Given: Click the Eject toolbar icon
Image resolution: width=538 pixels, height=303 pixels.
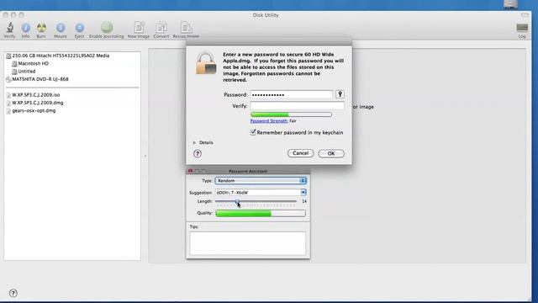Looking at the screenshot, I should (x=79, y=29).
